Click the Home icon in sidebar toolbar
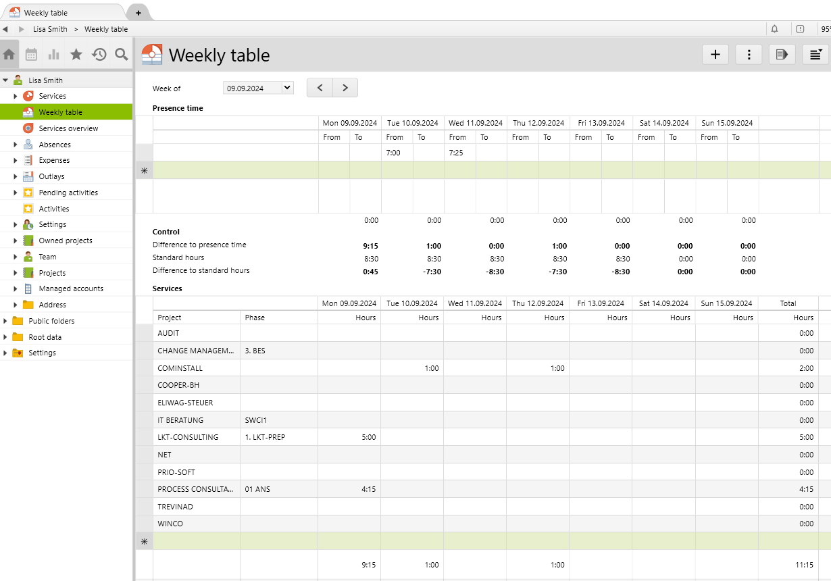The height and width of the screenshot is (581, 831). 9,55
